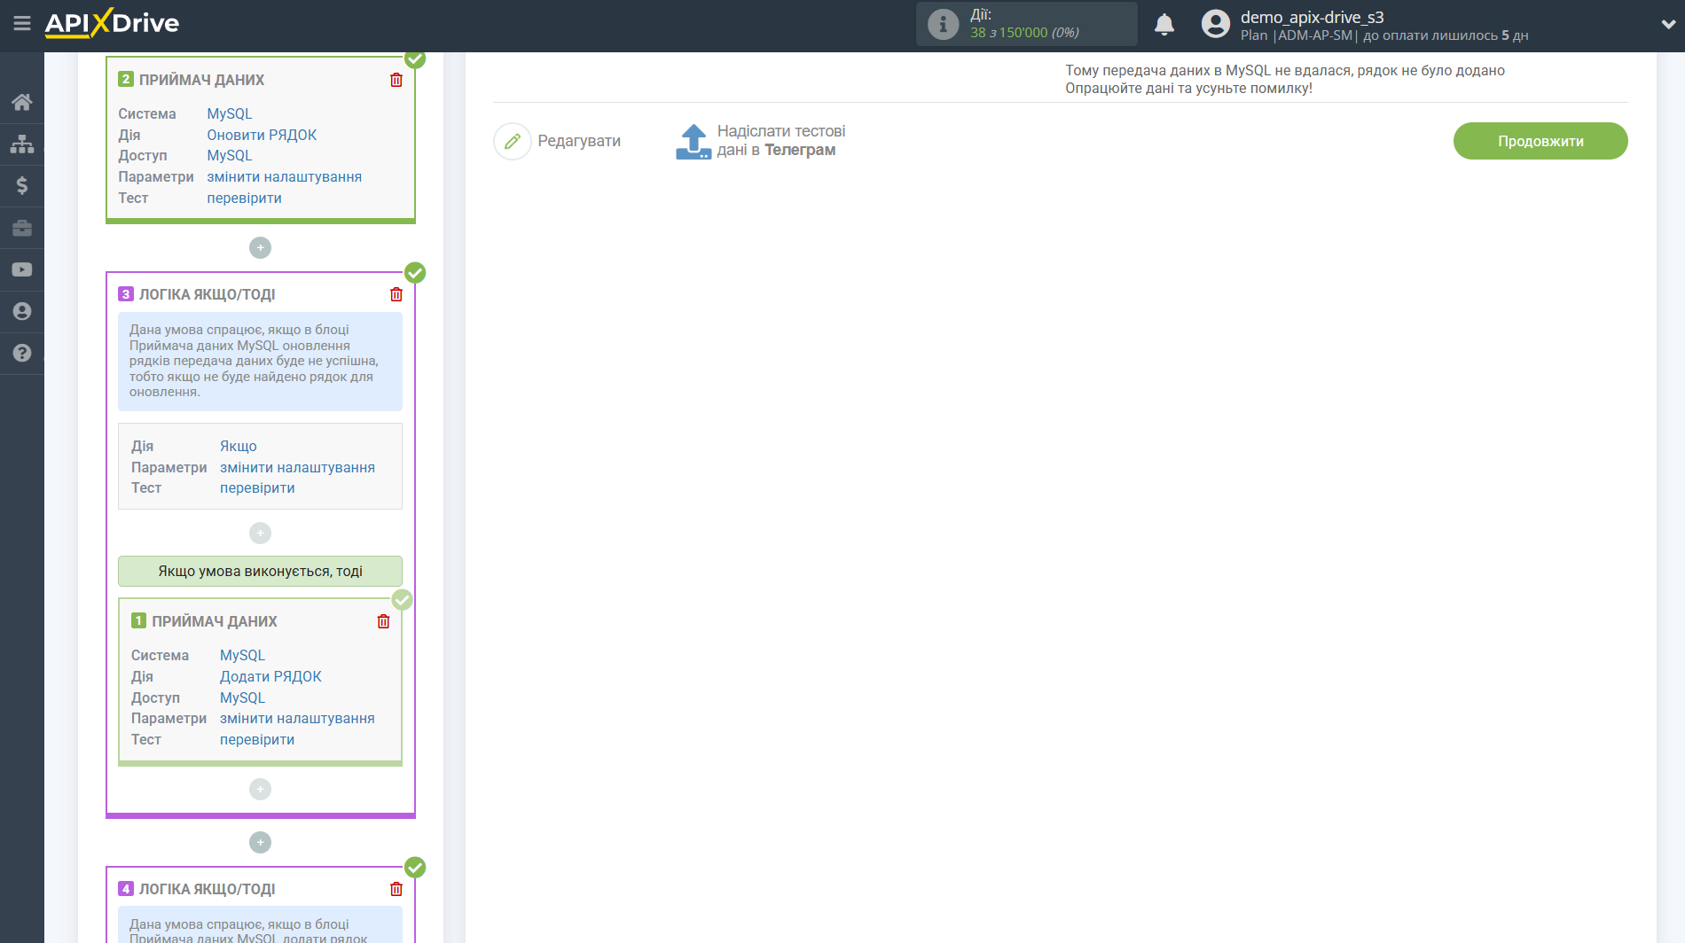This screenshot has height=943, width=1685.
Task: Click перевірити under Якщо parameters
Action: 257,487
